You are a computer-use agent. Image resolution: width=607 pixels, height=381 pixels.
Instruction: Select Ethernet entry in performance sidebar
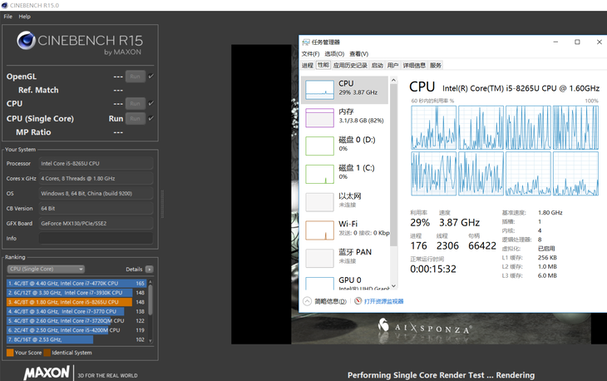coord(344,201)
